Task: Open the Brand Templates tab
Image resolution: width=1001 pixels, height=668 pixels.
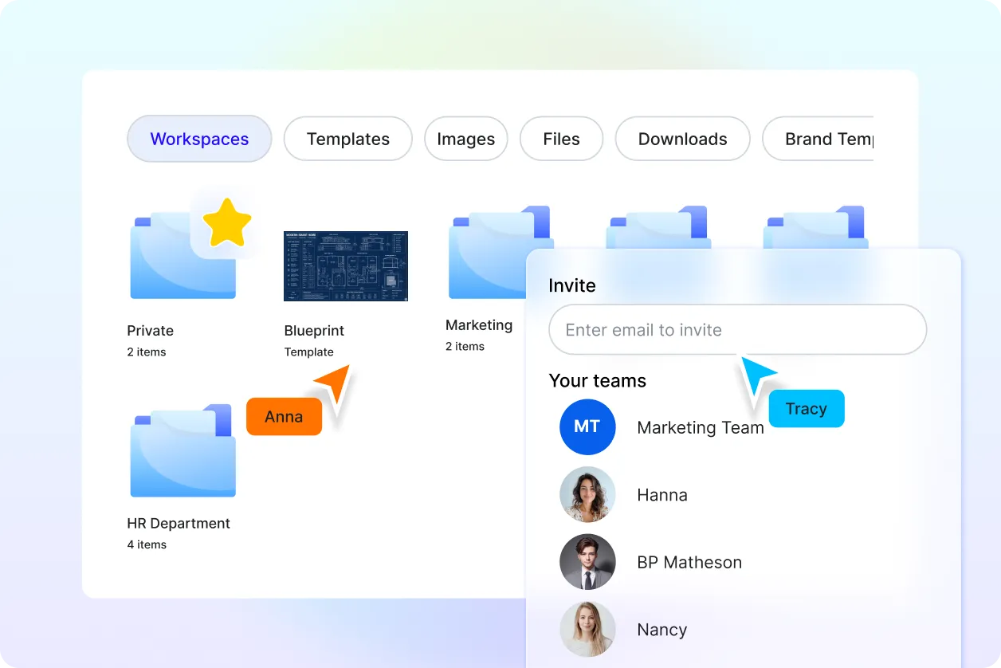Action: (x=818, y=139)
